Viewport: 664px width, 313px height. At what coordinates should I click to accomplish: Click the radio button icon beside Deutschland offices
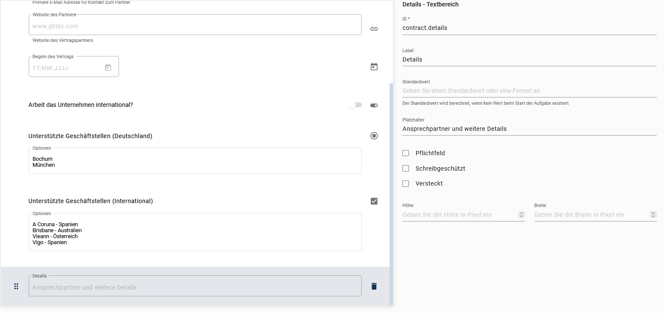click(374, 136)
